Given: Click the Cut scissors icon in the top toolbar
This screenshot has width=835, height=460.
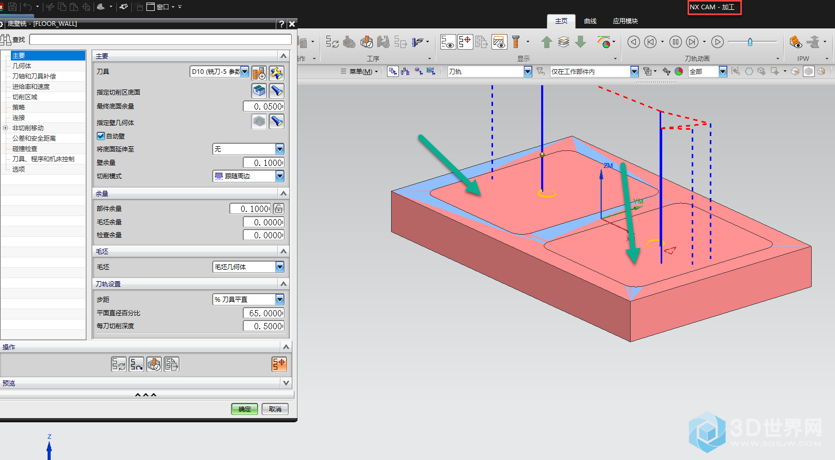Looking at the screenshot, I should click(50, 7).
